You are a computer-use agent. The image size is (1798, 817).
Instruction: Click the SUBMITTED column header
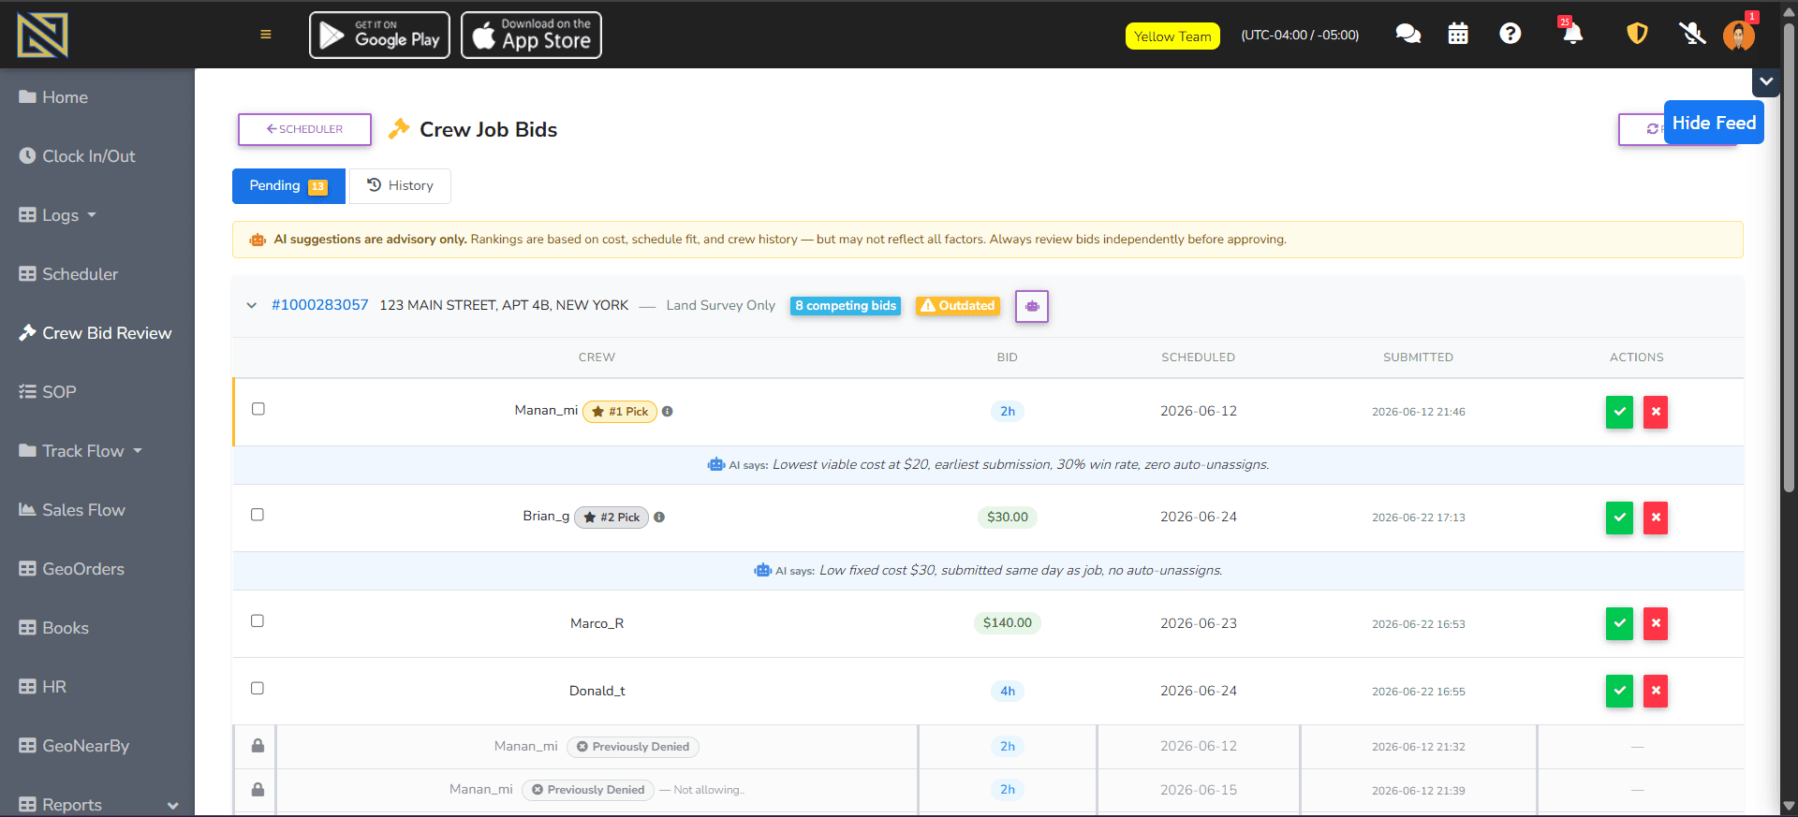point(1418,357)
